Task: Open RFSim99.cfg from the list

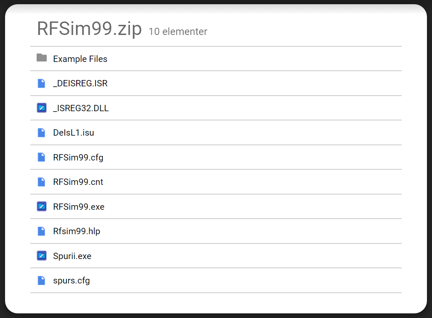Action: (x=78, y=158)
